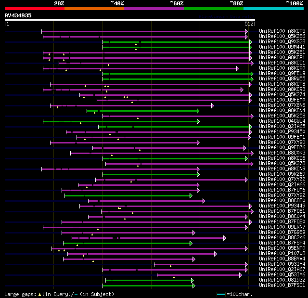Click UniRef100_A8KCR8 label

[282, 84]
